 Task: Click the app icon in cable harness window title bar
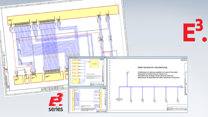coord(108,58)
